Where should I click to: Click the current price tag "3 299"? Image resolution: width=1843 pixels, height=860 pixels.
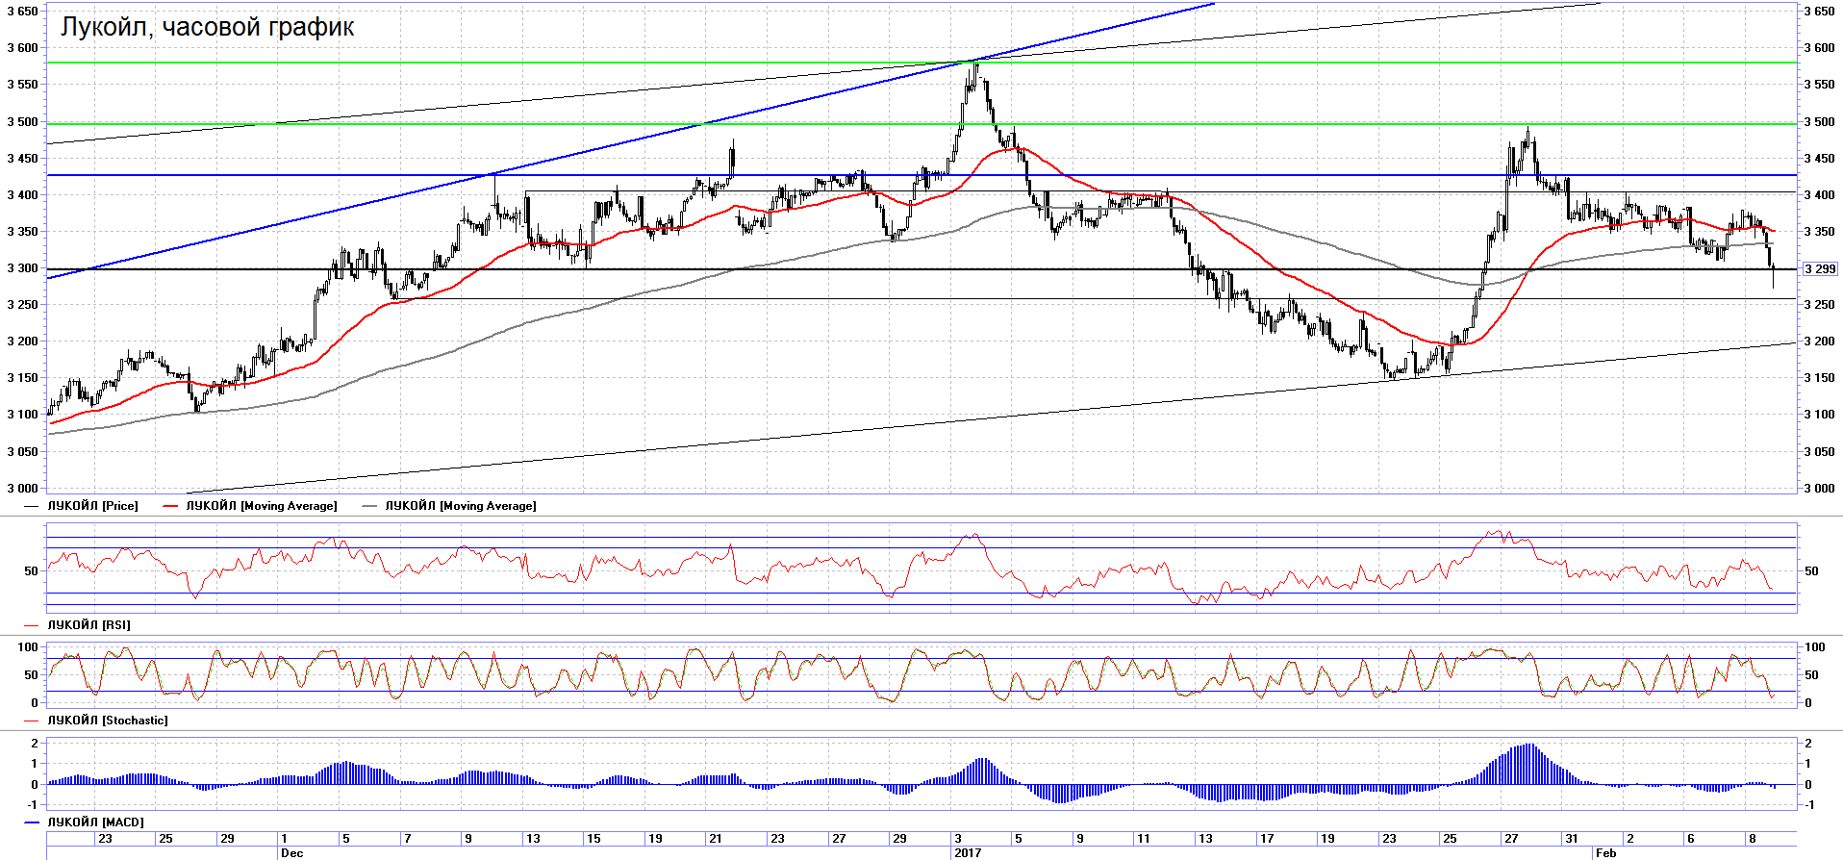point(1819,269)
